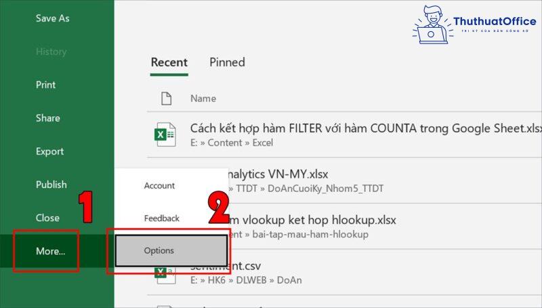The height and width of the screenshot is (308, 542).
Task: Open the Print page
Action: coord(45,85)
